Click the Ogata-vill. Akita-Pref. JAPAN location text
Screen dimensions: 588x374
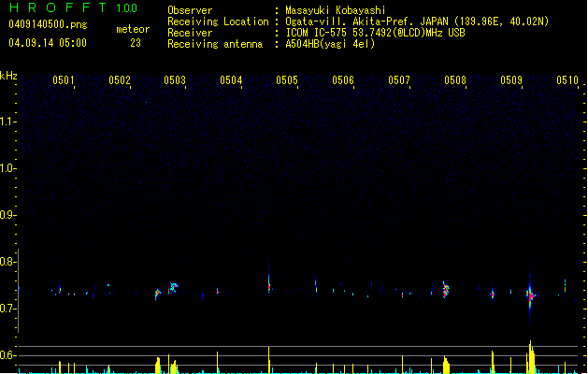click(417, 22)
